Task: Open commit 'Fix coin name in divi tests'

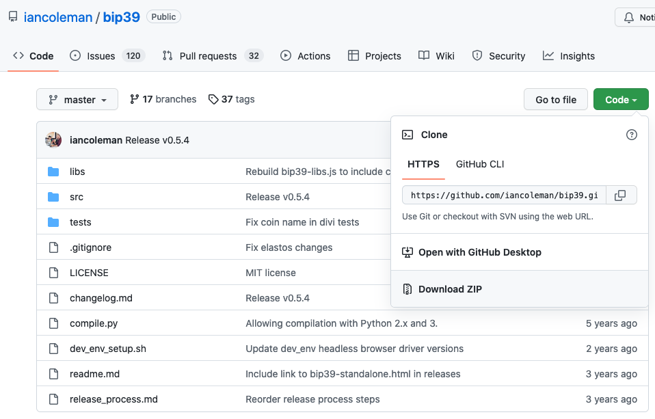Action: (302, 222)
